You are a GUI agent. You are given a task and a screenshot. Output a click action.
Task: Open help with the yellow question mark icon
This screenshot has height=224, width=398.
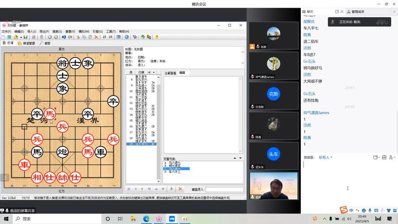157,37
